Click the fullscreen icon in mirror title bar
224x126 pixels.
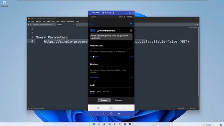pos(110,13)
